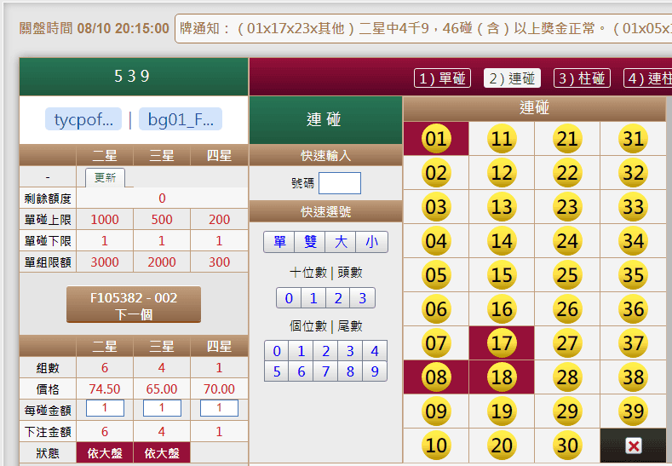Select ball number 30
The image size is (672, 466).
tap(567, 446)
